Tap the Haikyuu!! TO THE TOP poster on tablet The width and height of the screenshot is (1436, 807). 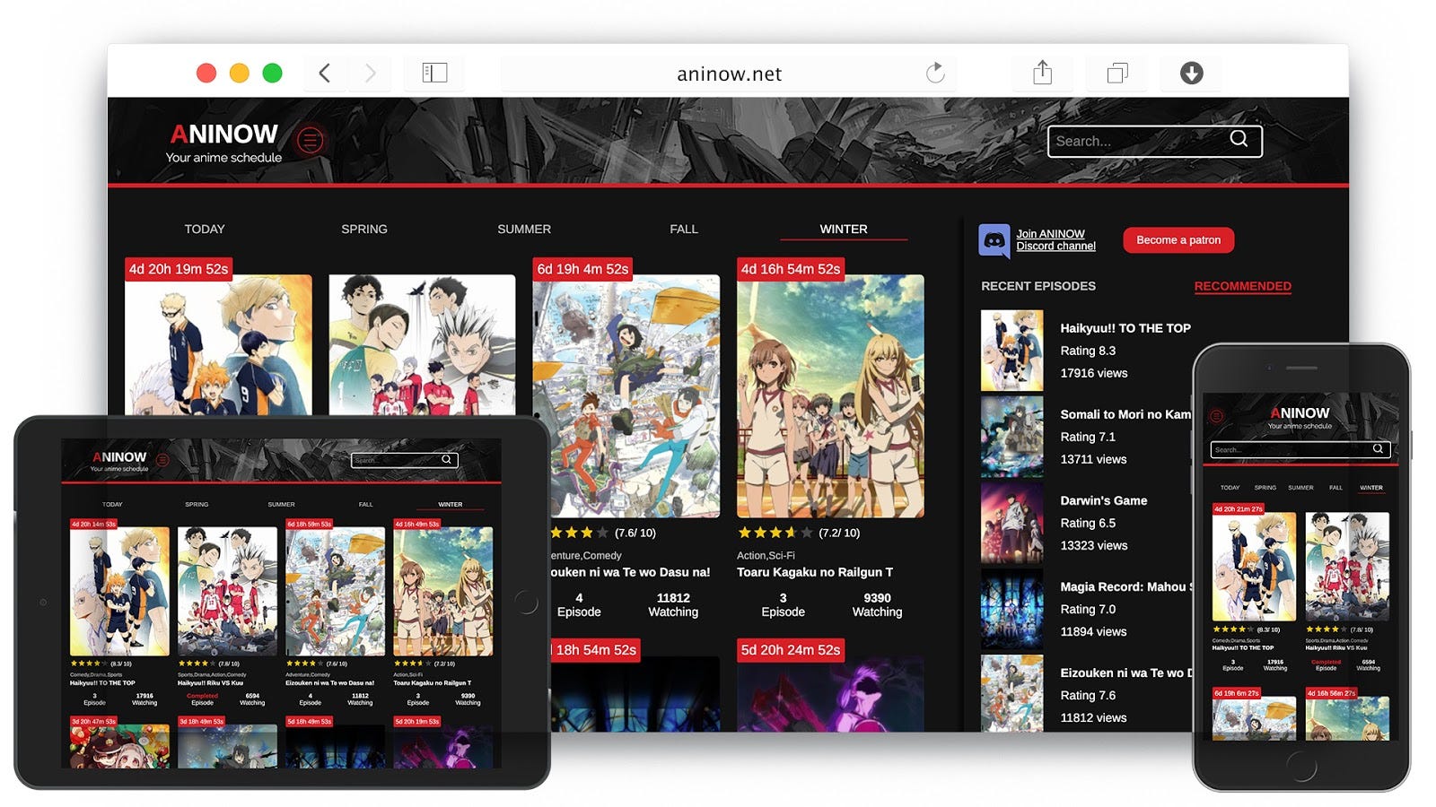pos(119,591)
